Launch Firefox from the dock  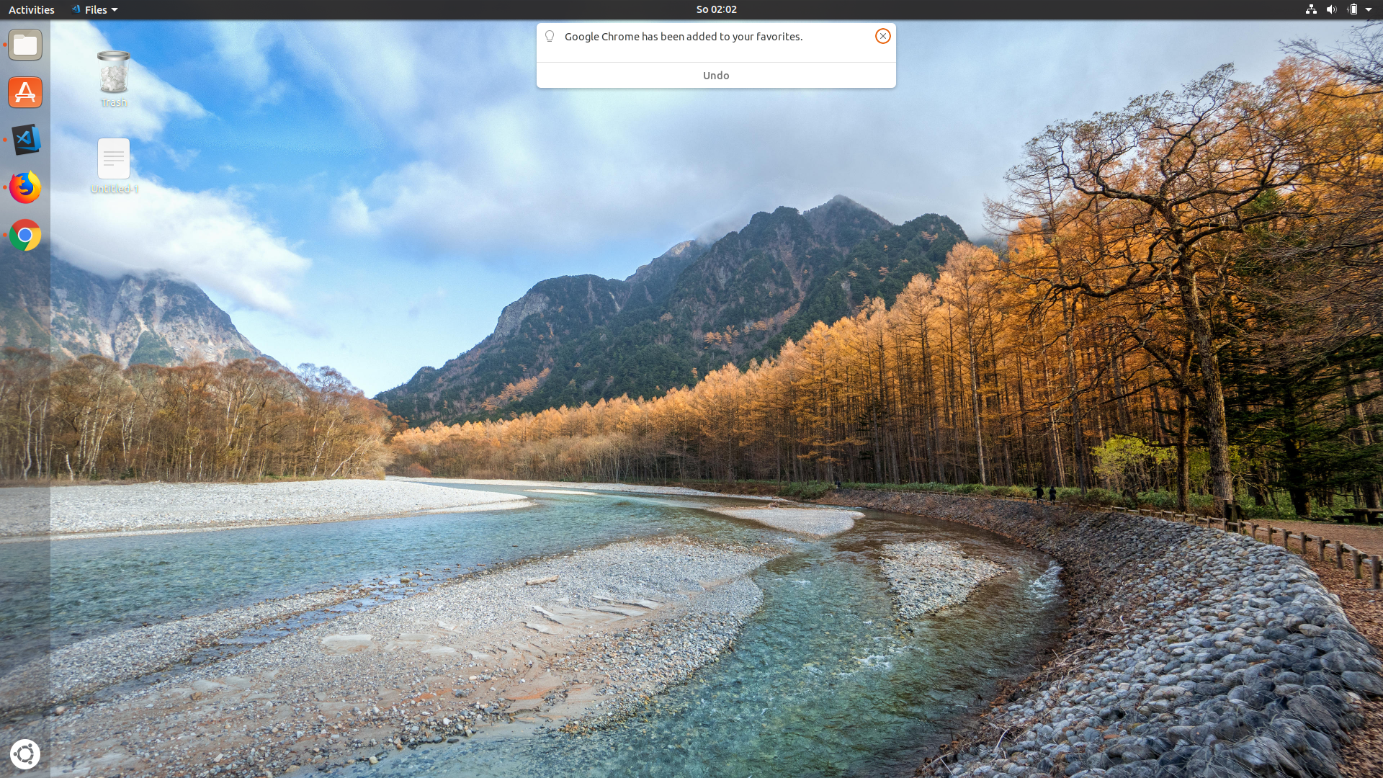[25, 187]
